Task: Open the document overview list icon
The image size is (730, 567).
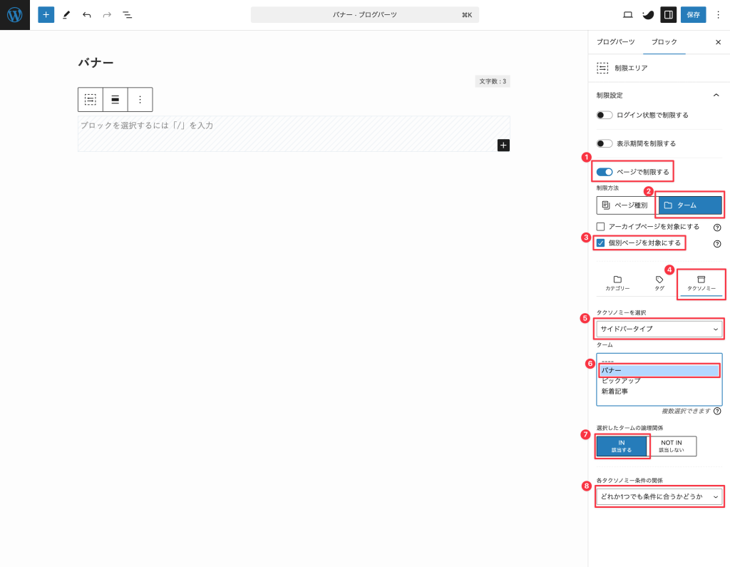Action: pos(128,14)
